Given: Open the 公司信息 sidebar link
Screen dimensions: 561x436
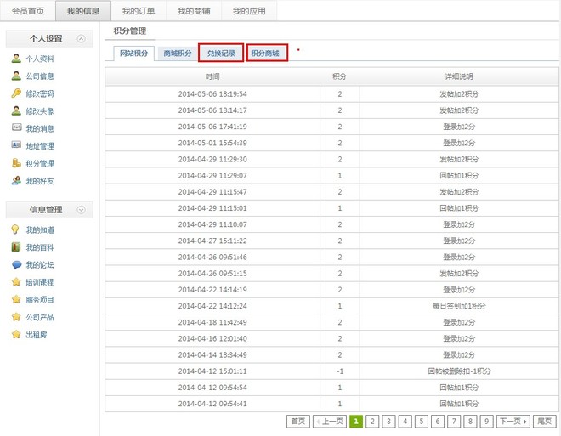Looking at the screenshot, I should tap(39, 76).
